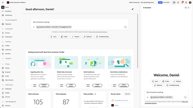193x108 pixels.
Task: Click the Configure sources button
Action: coord(44,85)
